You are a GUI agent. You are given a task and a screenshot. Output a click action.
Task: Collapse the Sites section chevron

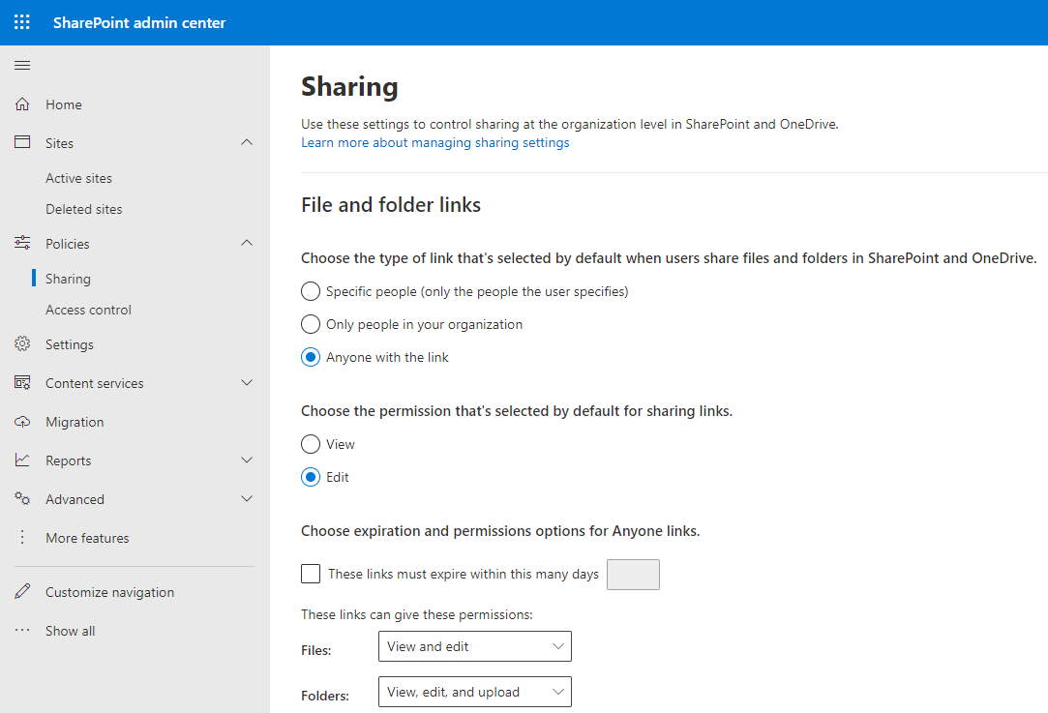pyautogui.click(x=247, y=143)
